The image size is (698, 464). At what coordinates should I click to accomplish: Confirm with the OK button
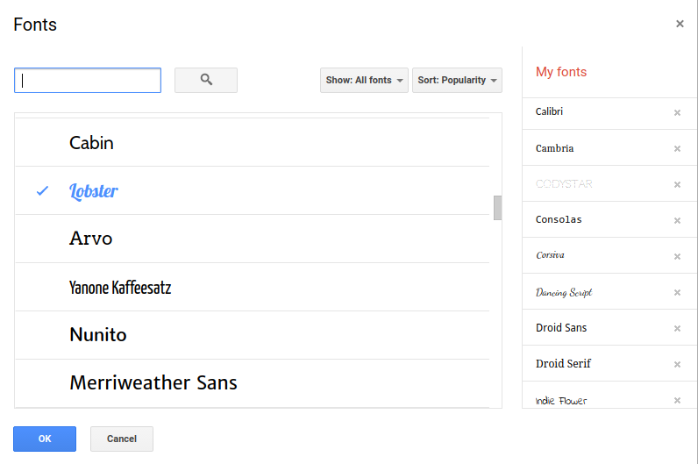(x=45, y=439)
